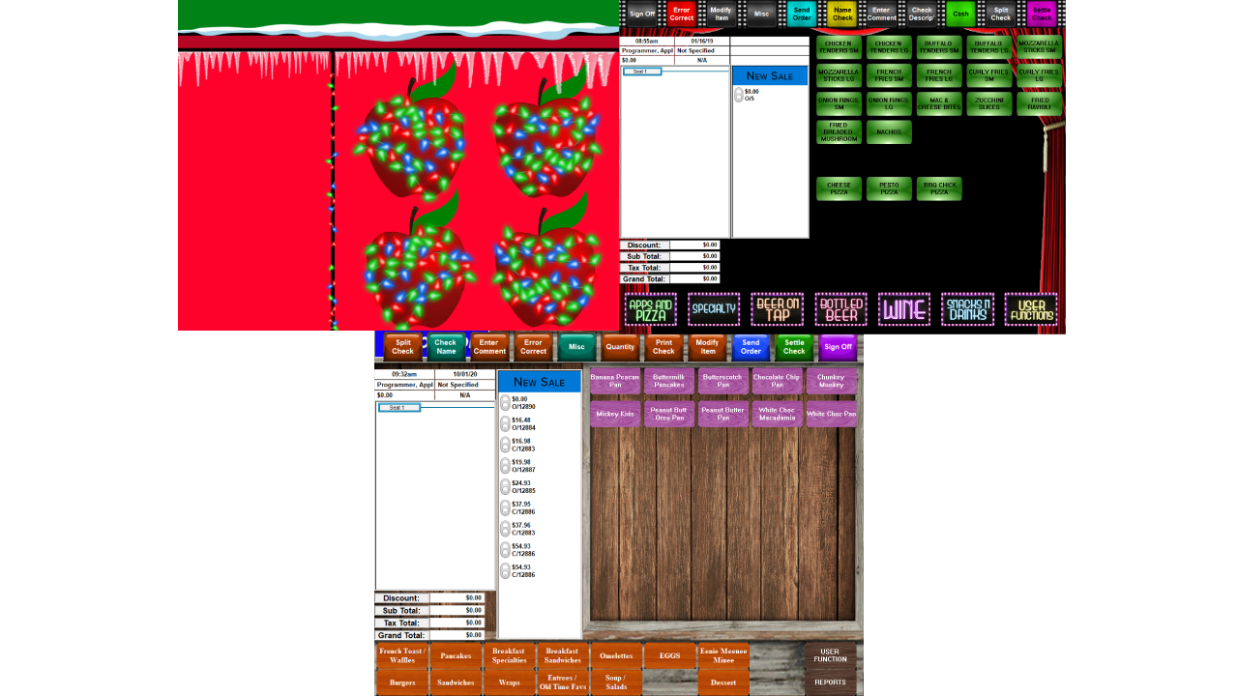Open the $0.00 check O/12890 icon
The image size is (1238, 696).
click(505, 403)
